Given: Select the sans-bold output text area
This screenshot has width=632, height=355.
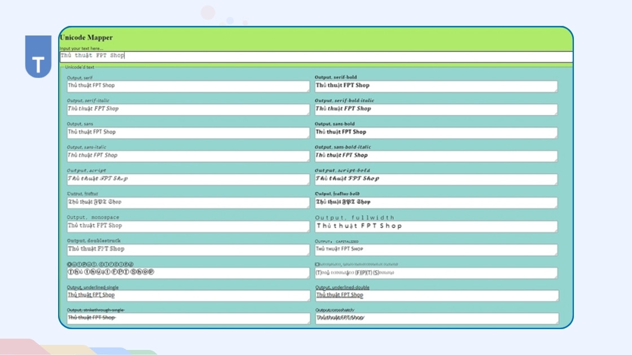Looking at the screenshot, I should (x=436, y=132).
